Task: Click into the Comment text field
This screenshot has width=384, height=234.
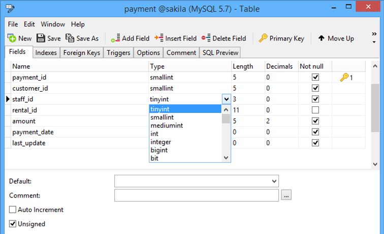Action: 196,196
